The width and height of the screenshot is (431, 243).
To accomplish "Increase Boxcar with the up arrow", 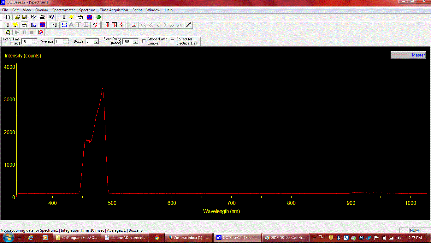I will click(x=96, y=40).
